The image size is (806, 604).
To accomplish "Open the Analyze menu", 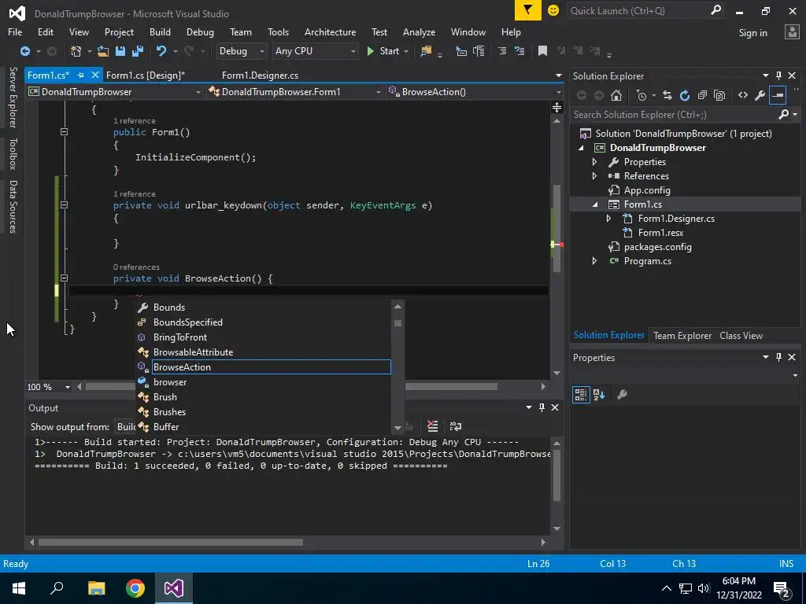I will click(x=419, y=31).
